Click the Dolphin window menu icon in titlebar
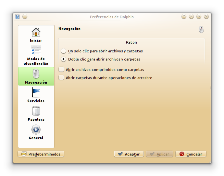224x176 pixels. point(18,17)
